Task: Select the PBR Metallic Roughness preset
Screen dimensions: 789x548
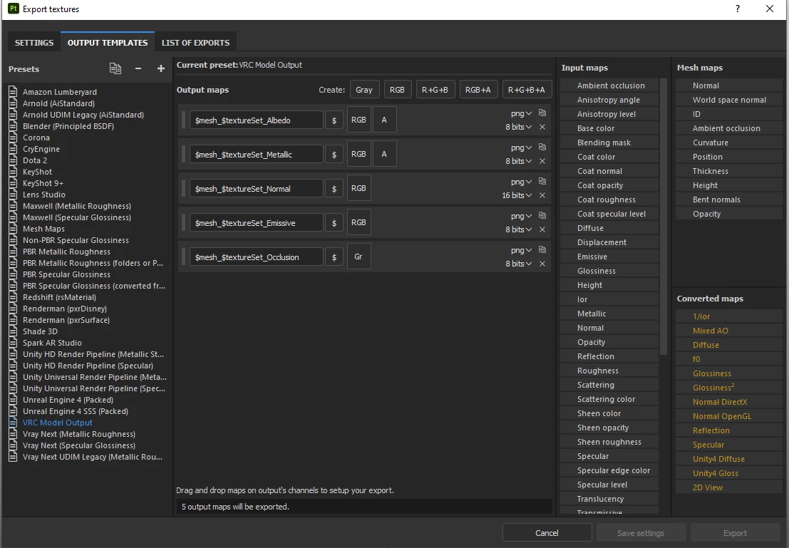Action: point(66,252)
